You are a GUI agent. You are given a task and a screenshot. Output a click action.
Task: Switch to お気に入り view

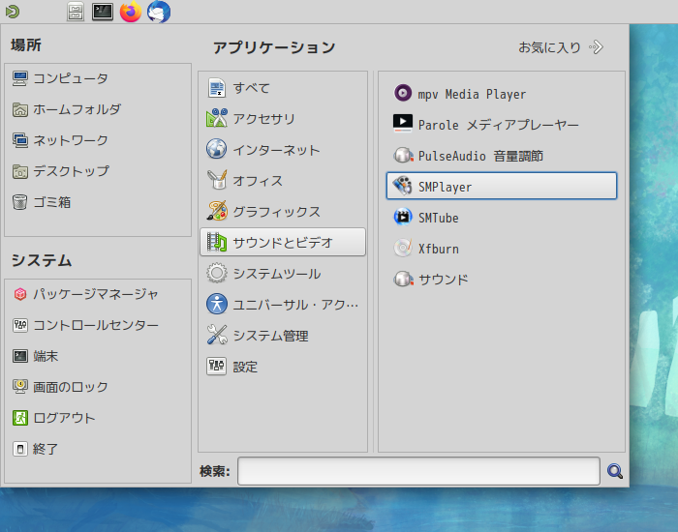click(x=561, y=47)
